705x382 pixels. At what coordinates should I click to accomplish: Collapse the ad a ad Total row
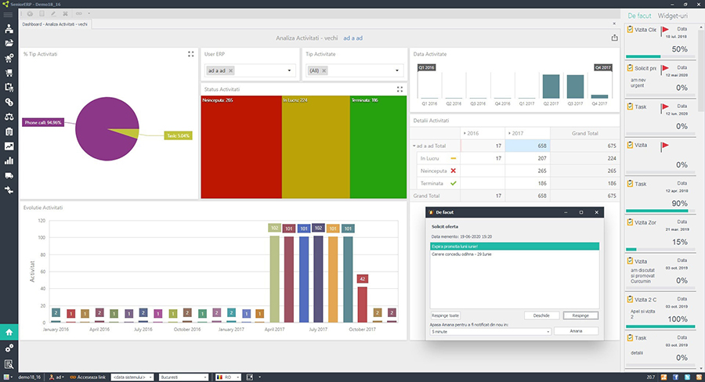point(414,146)
